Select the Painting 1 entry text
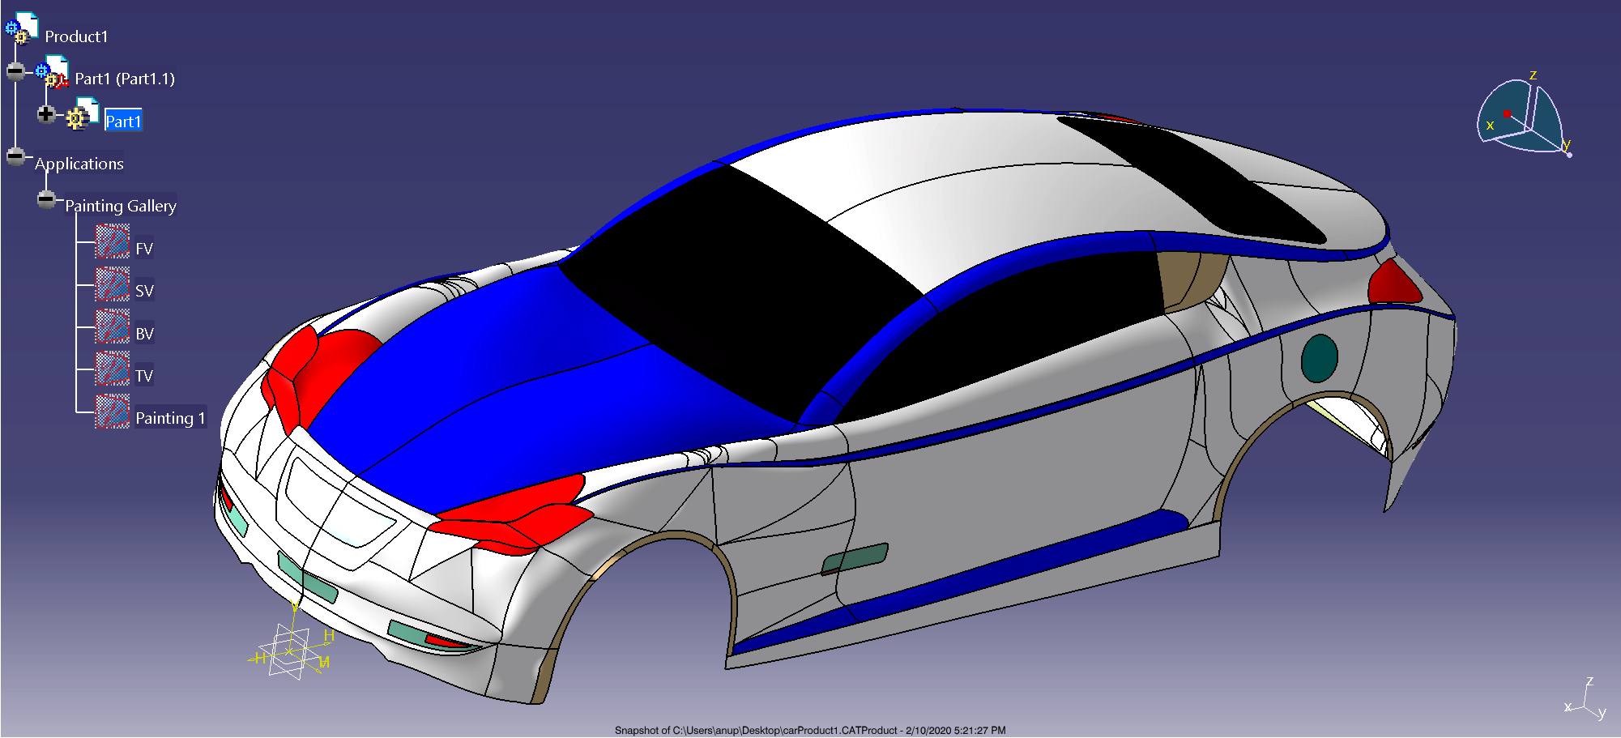This screenshot has width=1621, height=738. (170, 418)
